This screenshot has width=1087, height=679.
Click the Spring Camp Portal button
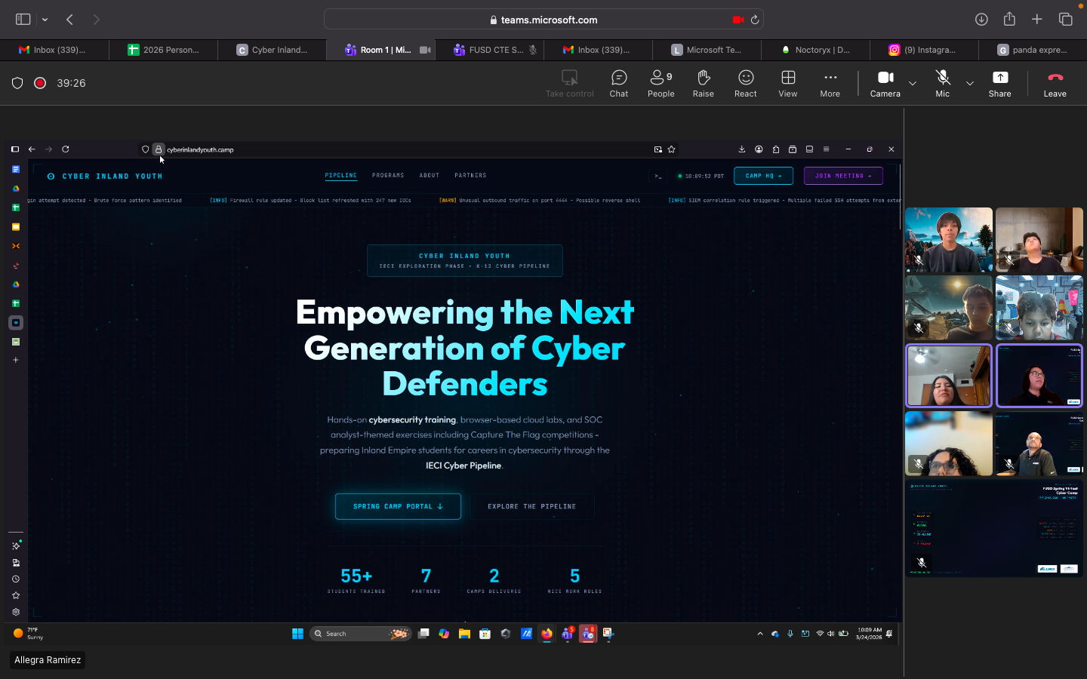pyautogui.click(x=398, y=506)
